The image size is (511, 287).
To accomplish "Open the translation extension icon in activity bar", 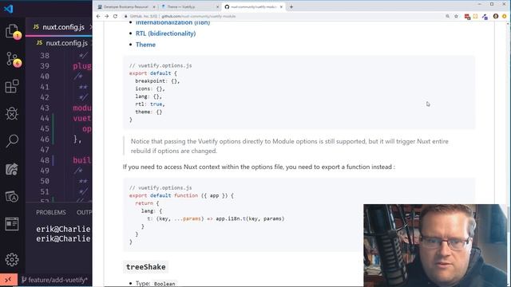I will click(x=12, y=197).
